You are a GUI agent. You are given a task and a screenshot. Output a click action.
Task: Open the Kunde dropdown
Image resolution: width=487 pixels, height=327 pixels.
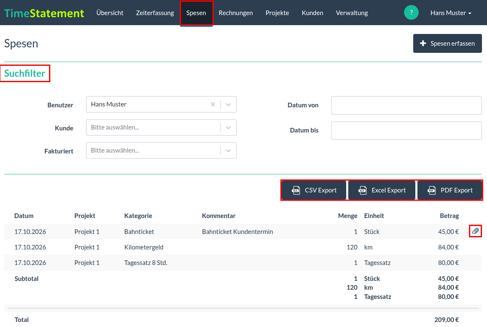tap(161, 127)
